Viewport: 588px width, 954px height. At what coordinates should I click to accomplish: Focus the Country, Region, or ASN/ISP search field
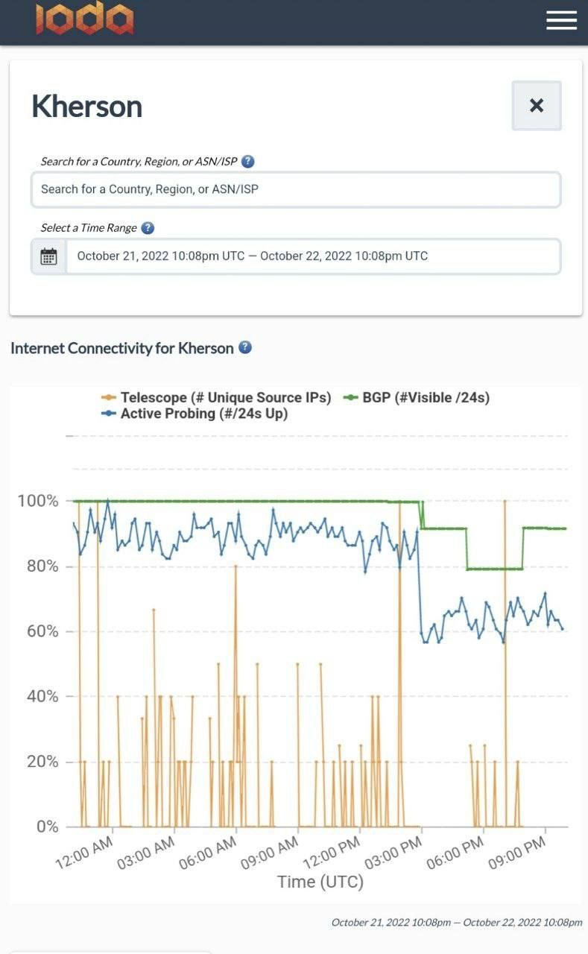tap(295, 189)
